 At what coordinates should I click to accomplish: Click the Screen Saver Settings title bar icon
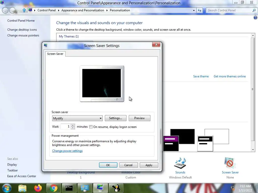point(46,45)
